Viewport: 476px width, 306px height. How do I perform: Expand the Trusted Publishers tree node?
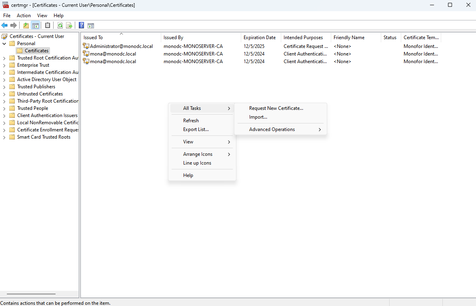(4, 87)
